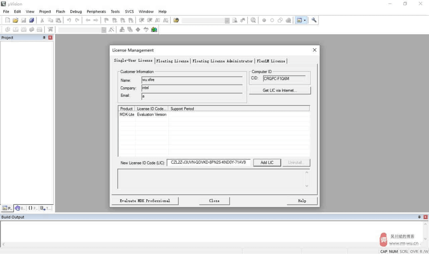Image resolution: width=429 pixels, height=254 pixels.
Task: Click the Open file folder icon
Action: pyautogui.click(x=15, y=20)
